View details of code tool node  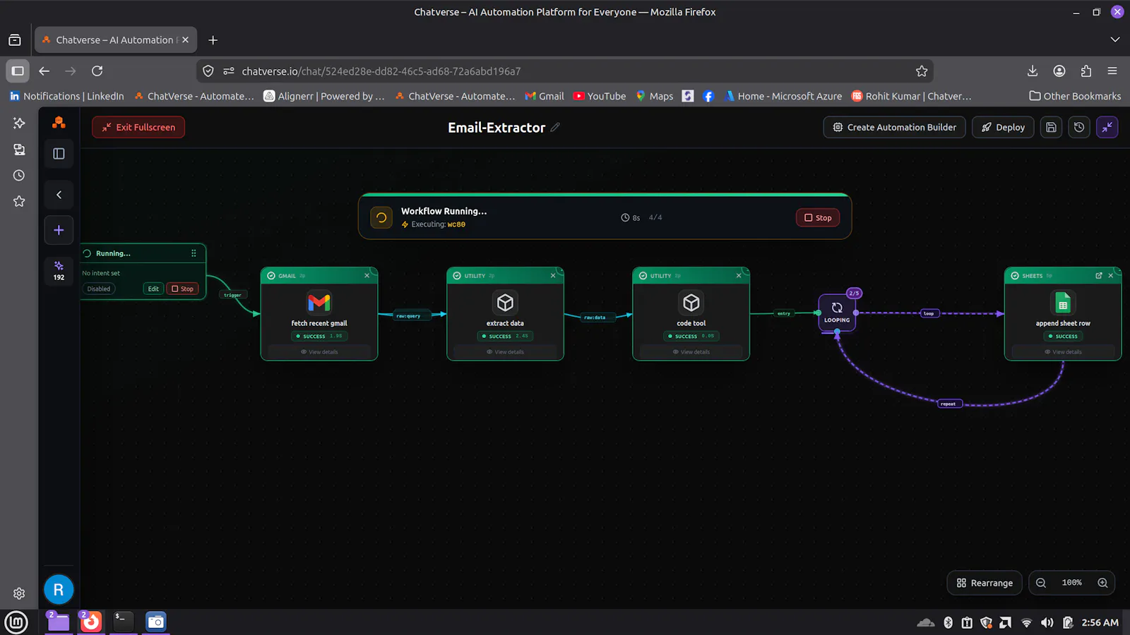pyautogui.click(x=691, y=352)
